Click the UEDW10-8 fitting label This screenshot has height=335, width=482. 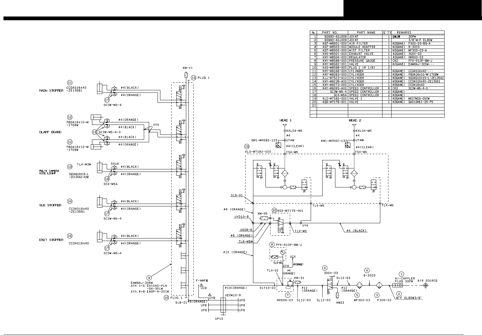(233, 295)
